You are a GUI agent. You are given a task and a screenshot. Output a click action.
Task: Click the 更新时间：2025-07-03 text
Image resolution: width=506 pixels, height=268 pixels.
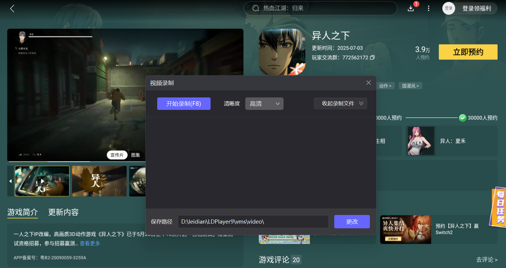337,48
